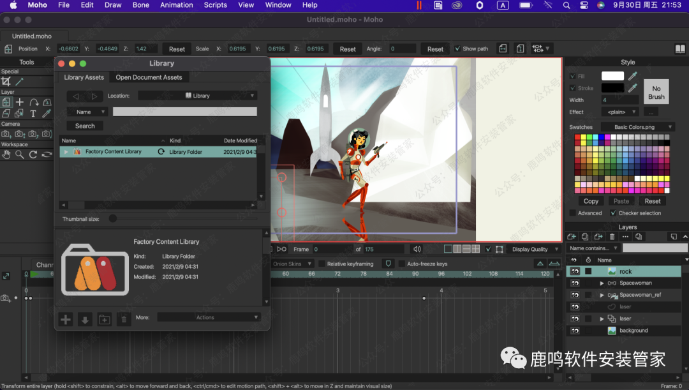The height and width of the screenshot is (390, 689).
Task: Select the Add Text layer tool
Action: 33,114
